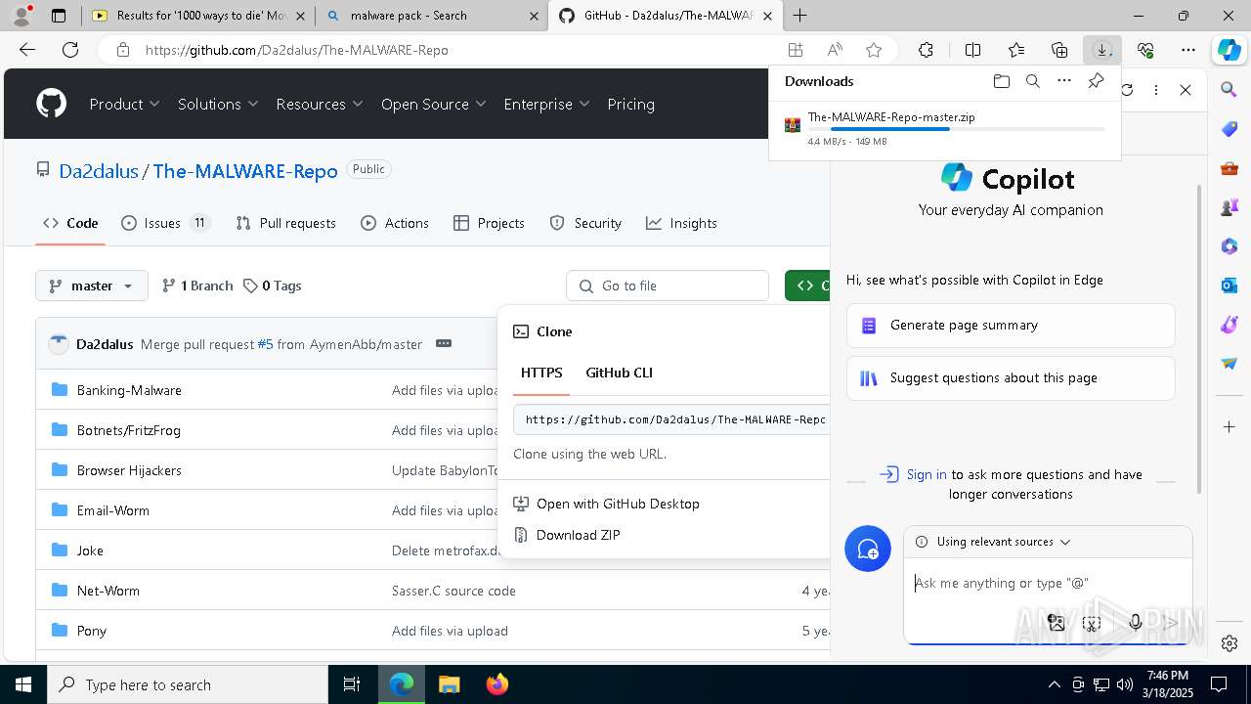This screenshot has height=704, width=1251.
Task: Click Download ZIP option
Action: pos(578,535)
